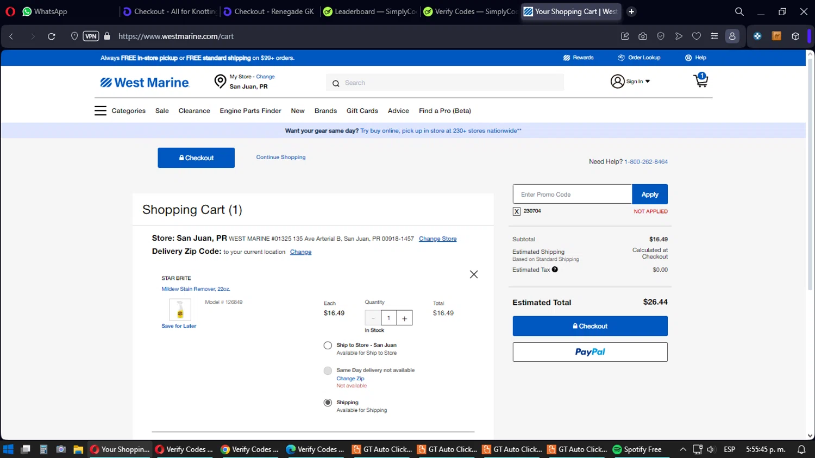
Task: Open the taskbar notification bell icon
Action: click(801, 449)
